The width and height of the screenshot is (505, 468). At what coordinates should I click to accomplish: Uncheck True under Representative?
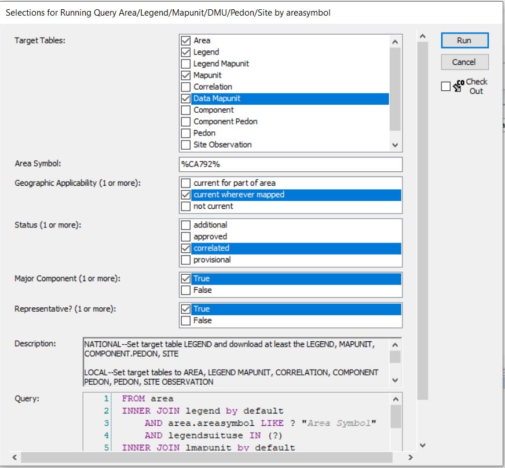pyautogui.click(x=186, y=309)
